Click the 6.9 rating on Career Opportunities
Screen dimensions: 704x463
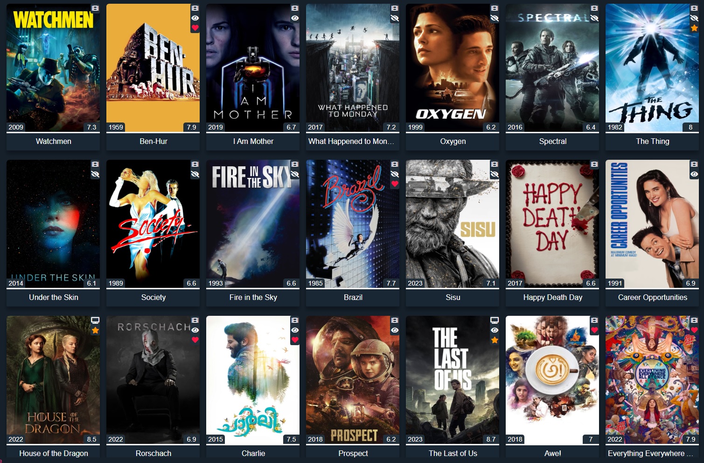[x=691, y=283]
